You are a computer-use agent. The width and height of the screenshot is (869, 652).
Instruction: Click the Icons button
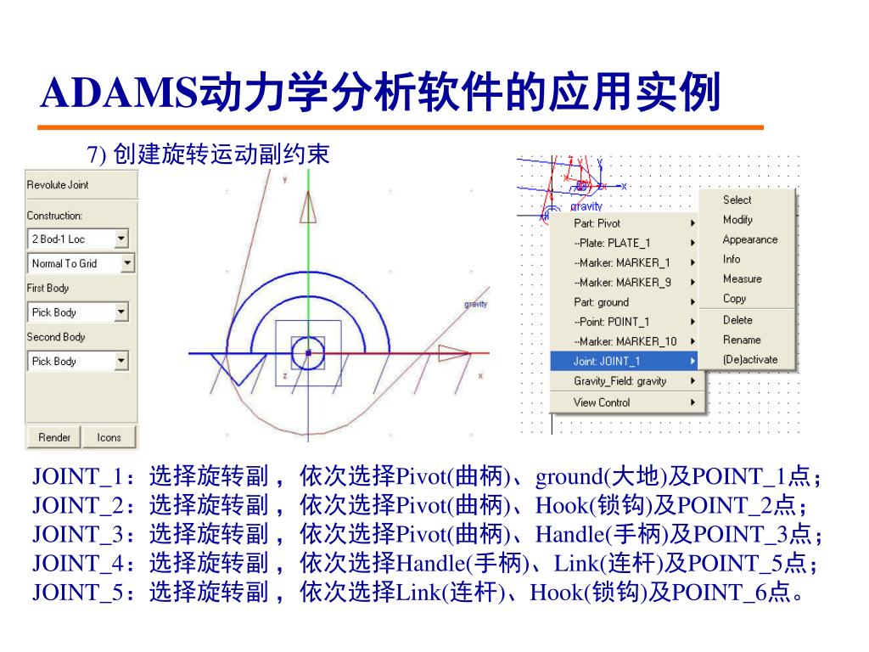[109, 437]
